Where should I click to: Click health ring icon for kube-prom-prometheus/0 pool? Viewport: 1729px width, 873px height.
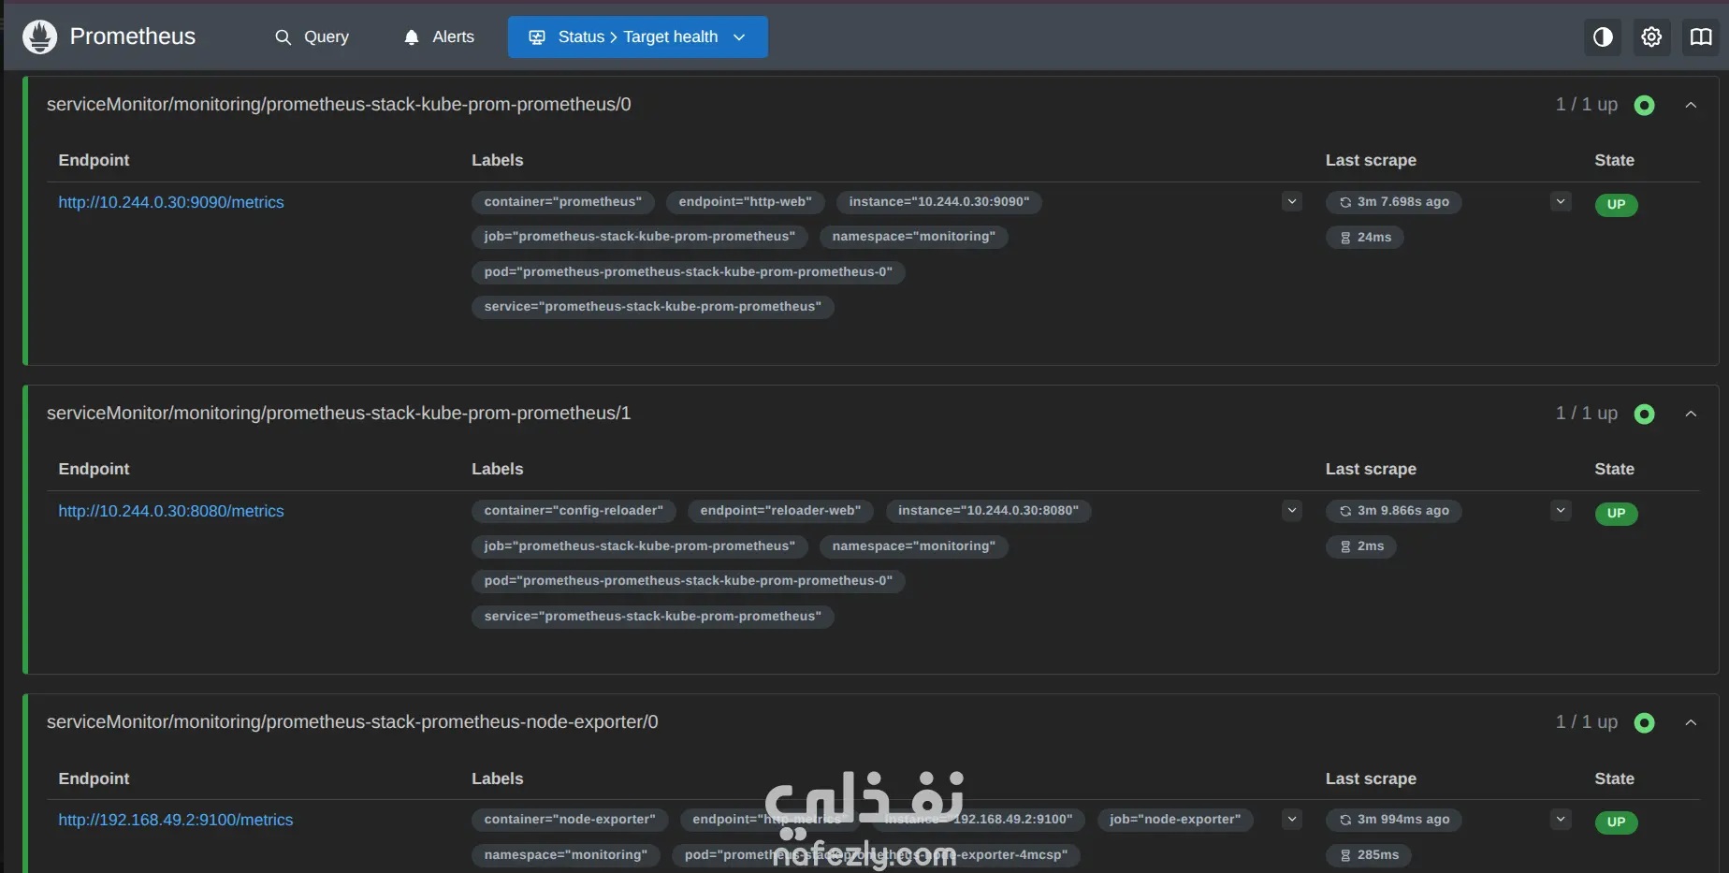(x=1644, y=105)
